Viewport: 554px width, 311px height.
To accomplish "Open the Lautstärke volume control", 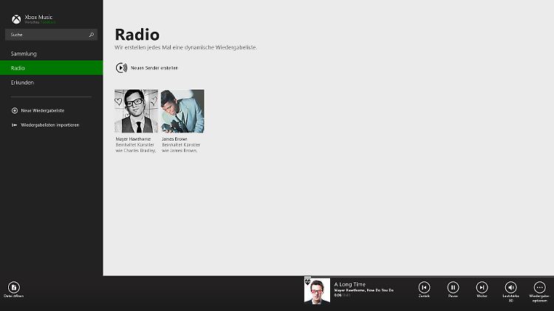I will click(511, 287).
